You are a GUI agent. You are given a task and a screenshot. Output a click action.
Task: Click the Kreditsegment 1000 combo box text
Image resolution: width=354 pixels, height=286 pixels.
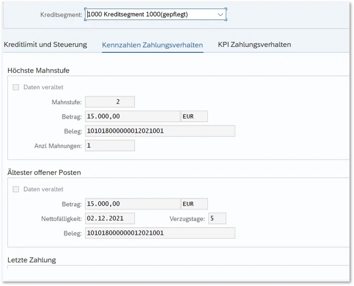point(150,15)
